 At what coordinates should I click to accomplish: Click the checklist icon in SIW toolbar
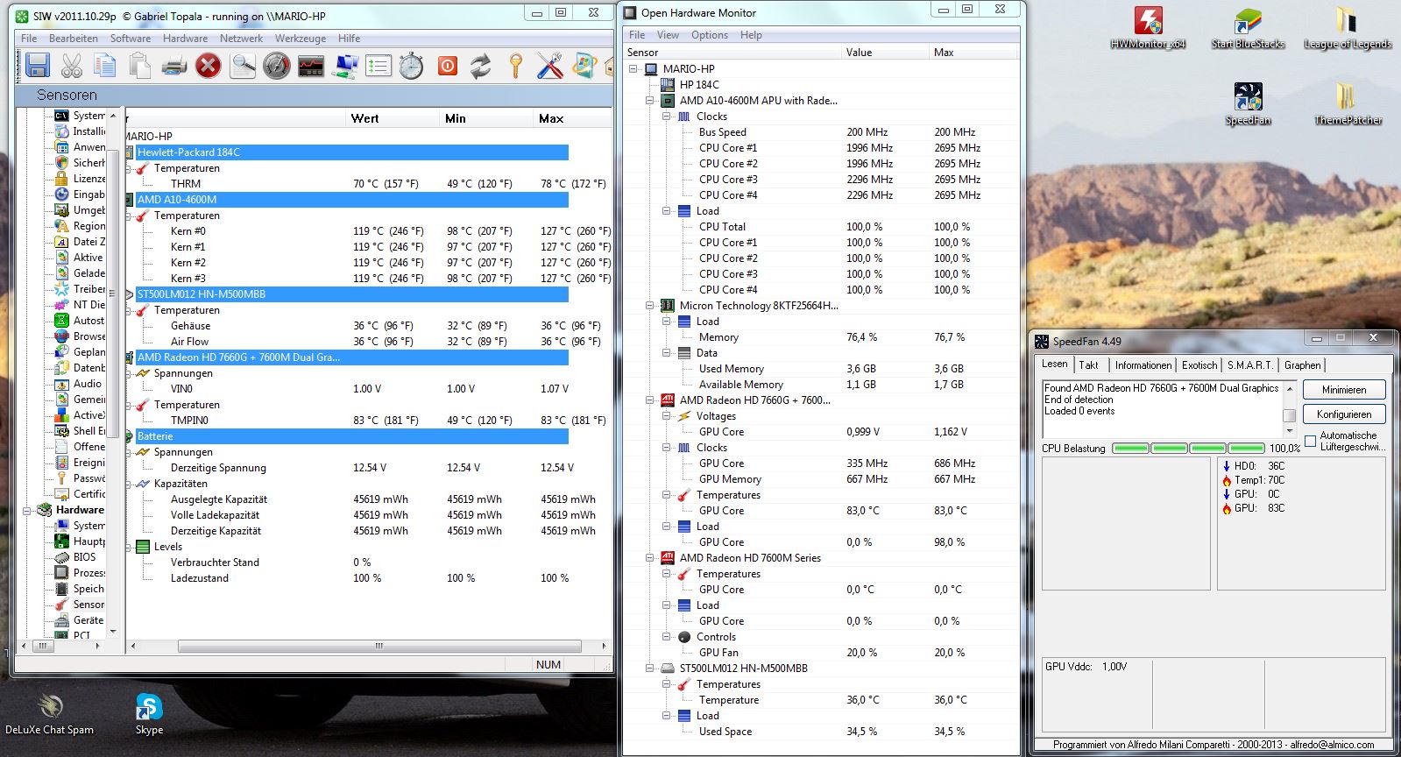coord(379,65)
